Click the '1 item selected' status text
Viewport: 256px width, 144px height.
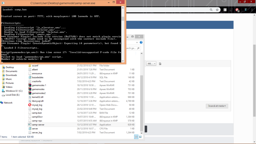pos(18,137)
